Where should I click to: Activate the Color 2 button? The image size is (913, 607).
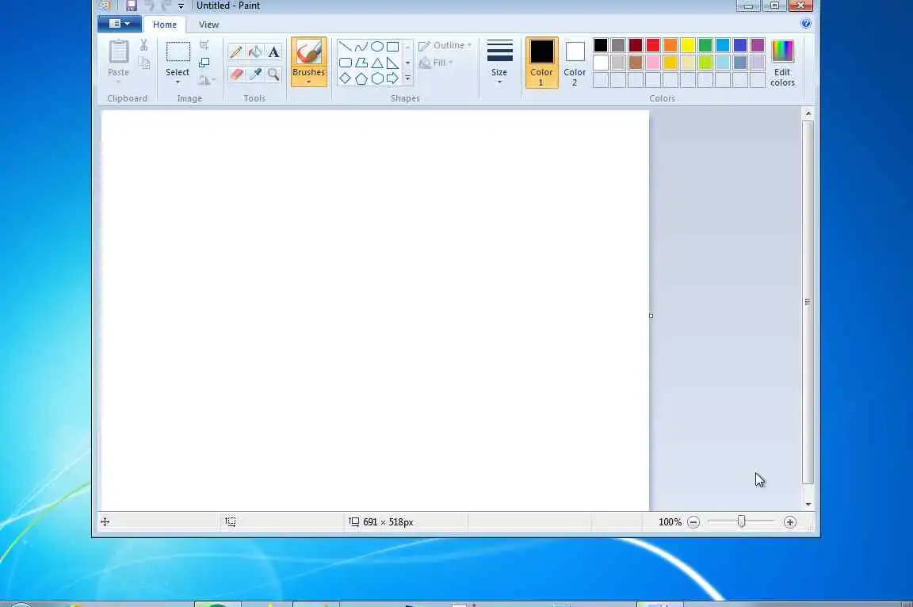pos(575,63)
